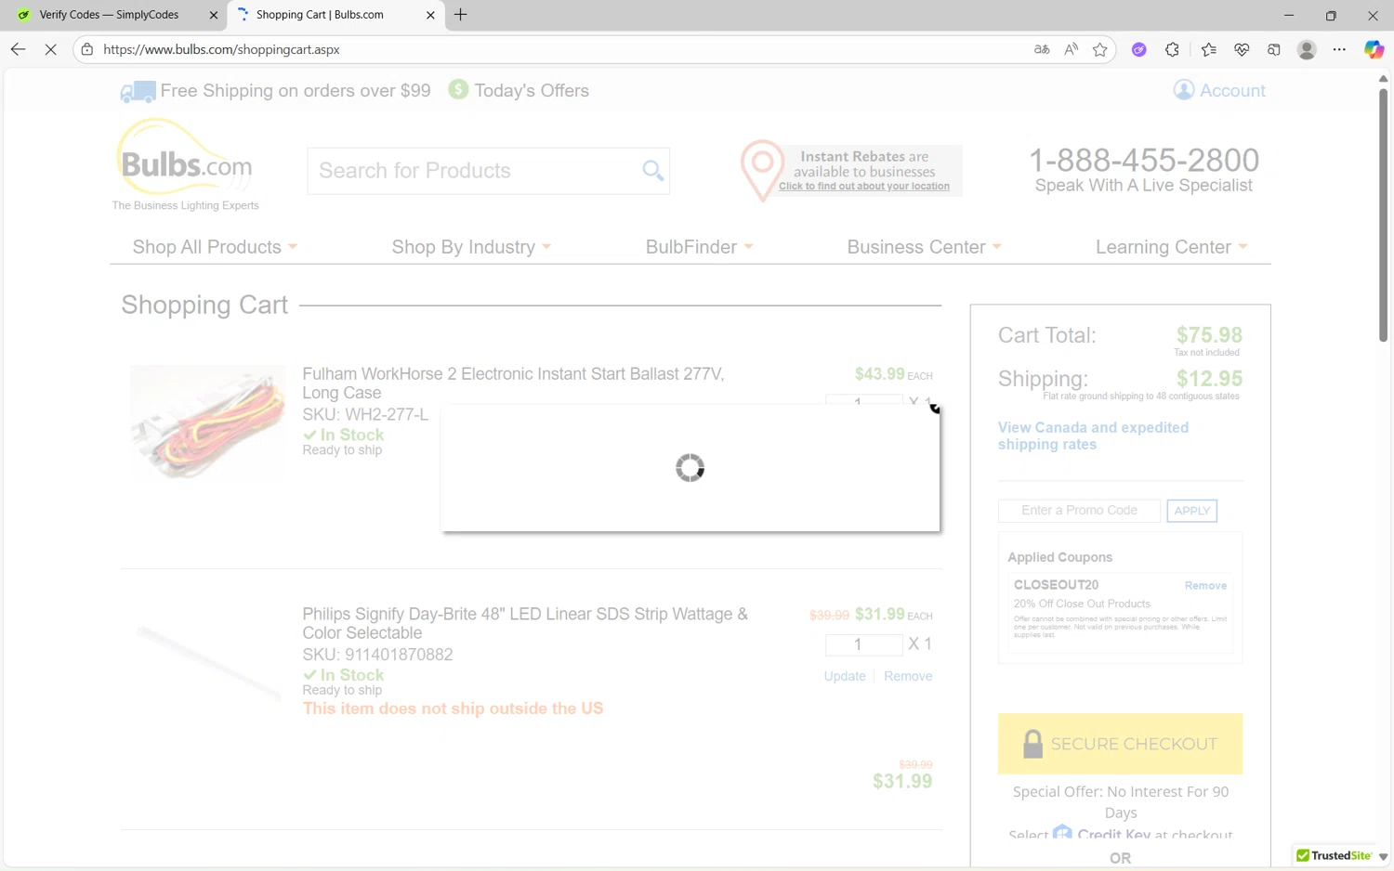Image resolution: width=1394 pixels, height=871 pixels.
Task: Stop loading the page with the X icon
Action: tap(51, 49)
